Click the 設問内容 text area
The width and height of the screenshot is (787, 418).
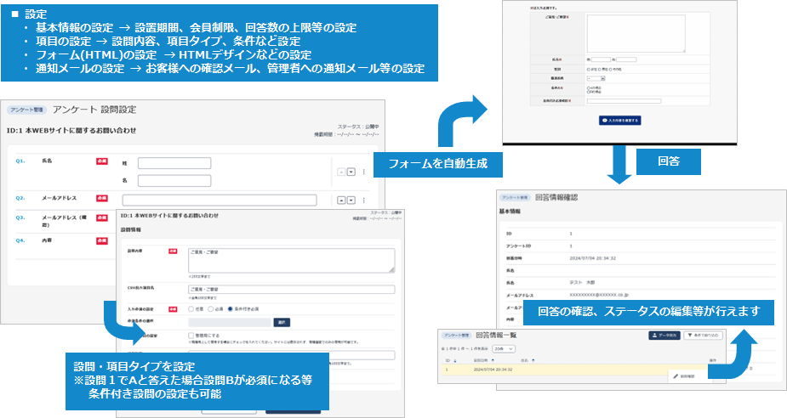tap(292, 260)
